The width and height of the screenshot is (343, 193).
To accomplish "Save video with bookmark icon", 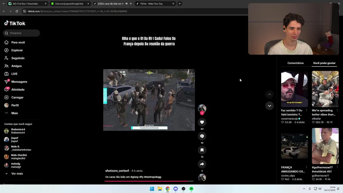I will [x=202, y=150].
